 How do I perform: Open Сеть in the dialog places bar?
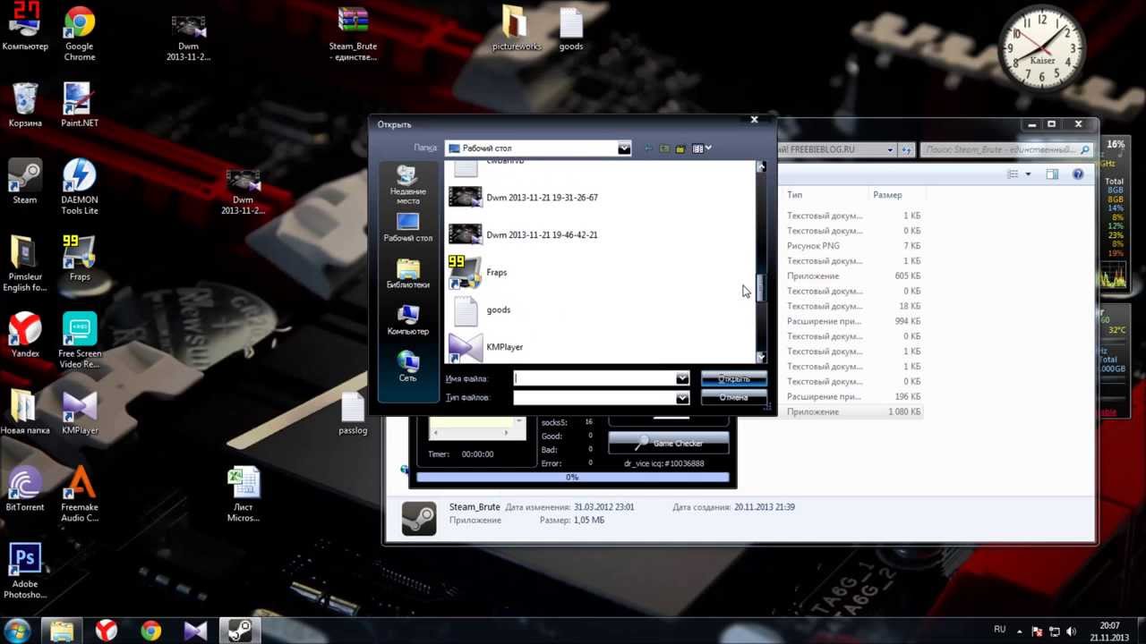(407, 367)
